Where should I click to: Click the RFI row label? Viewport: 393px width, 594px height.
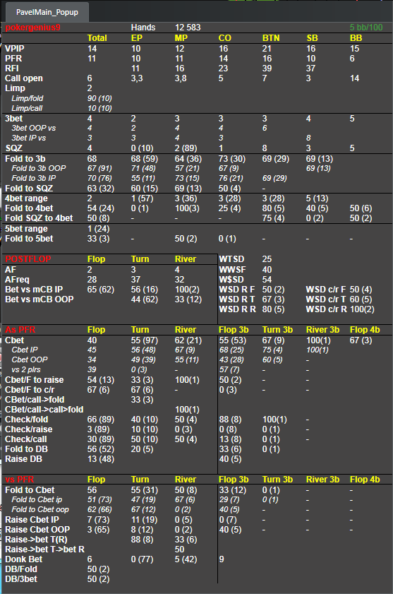point(12,69)
